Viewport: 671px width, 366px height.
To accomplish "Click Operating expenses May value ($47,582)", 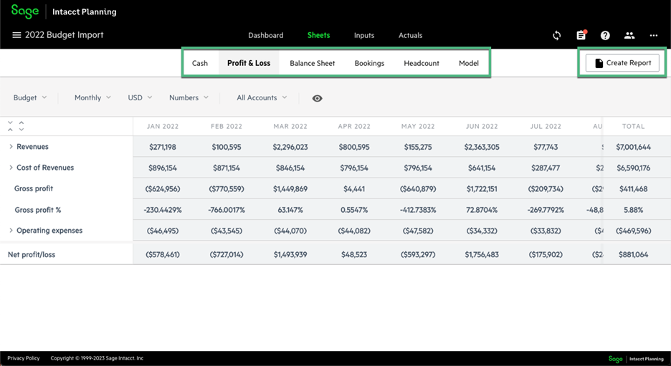I will (418, 231).
